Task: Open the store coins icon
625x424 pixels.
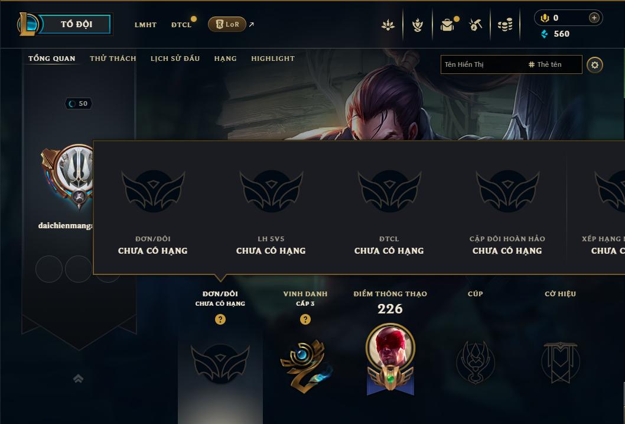Action: pos(505,25)
